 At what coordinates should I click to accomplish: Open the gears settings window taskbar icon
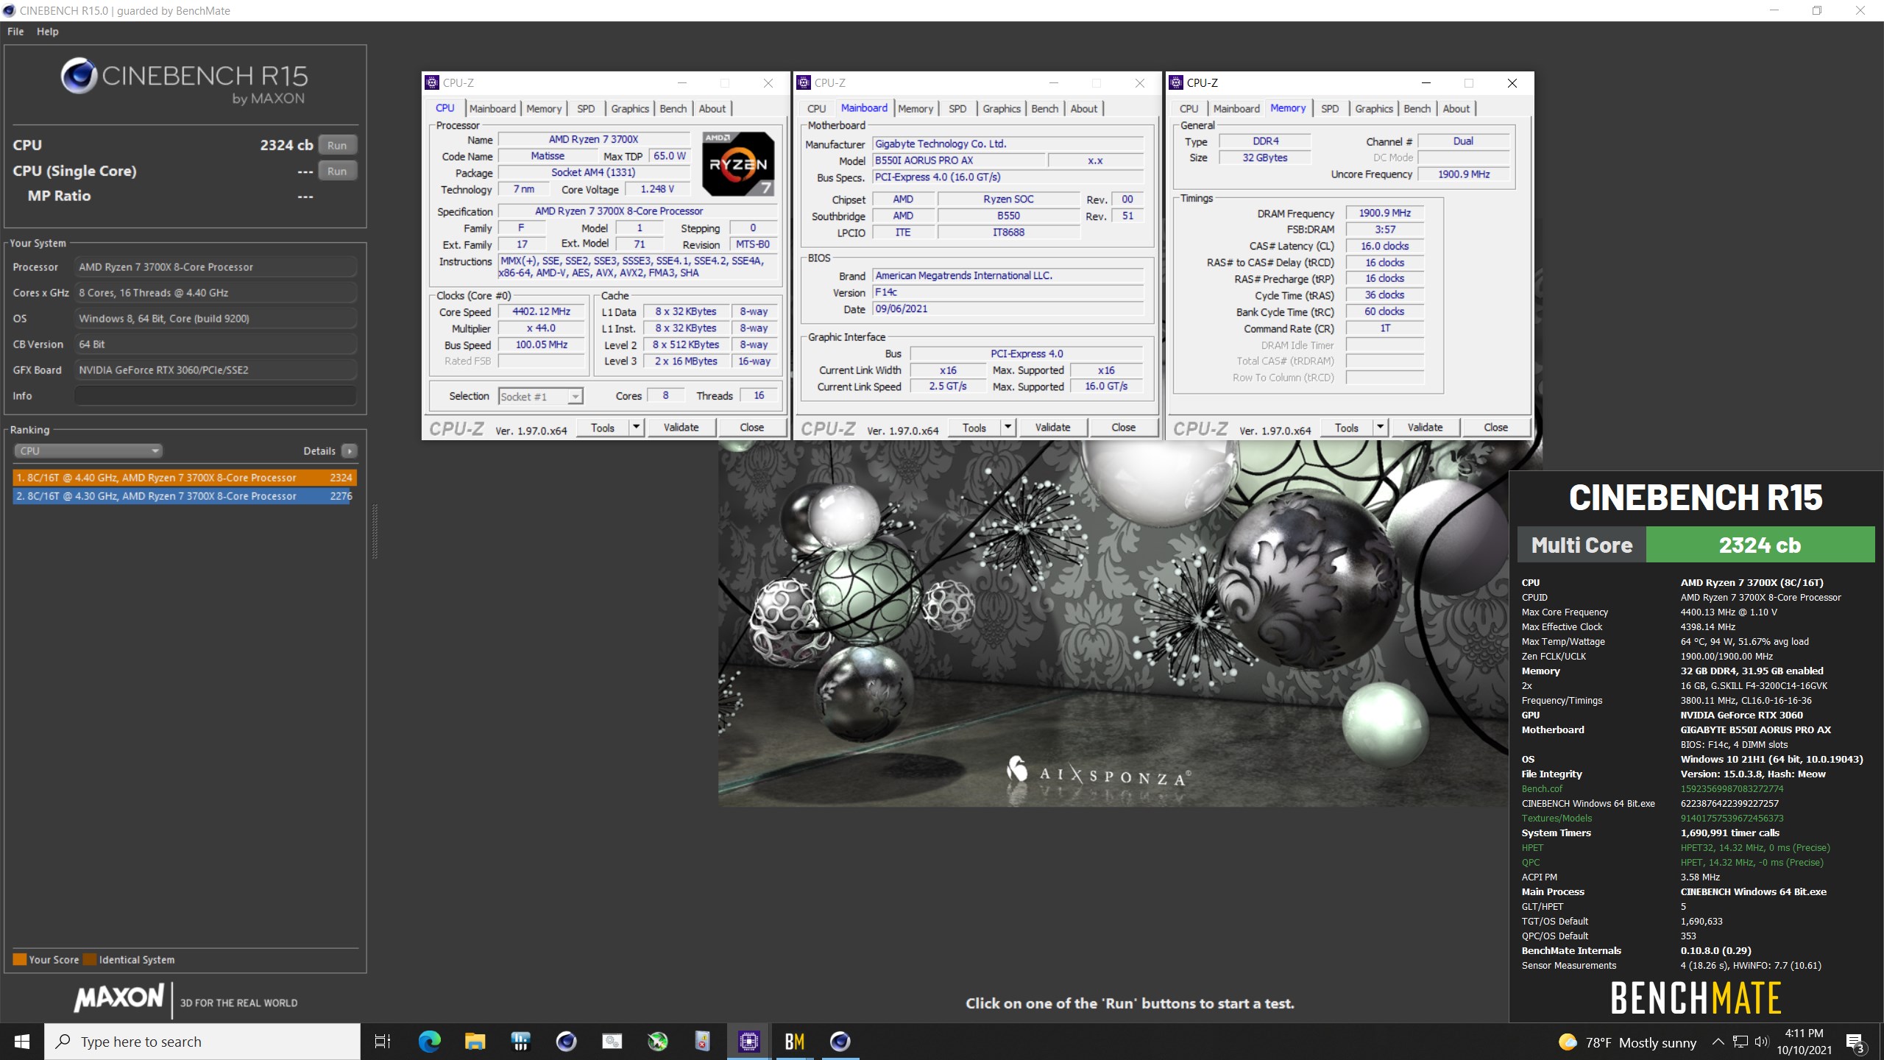tap(612, 1041)
